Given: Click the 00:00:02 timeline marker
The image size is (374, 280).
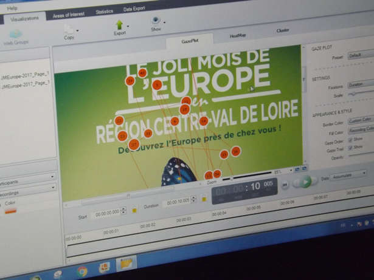Looking at the screenshot, I should click(x=148, y=225).
